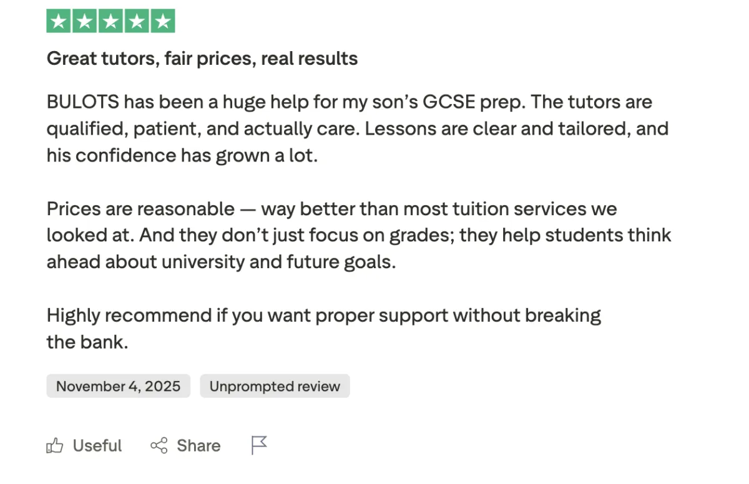Click the first star in the rating
This screenshot has width=749, height=484.
pos(59,21)
